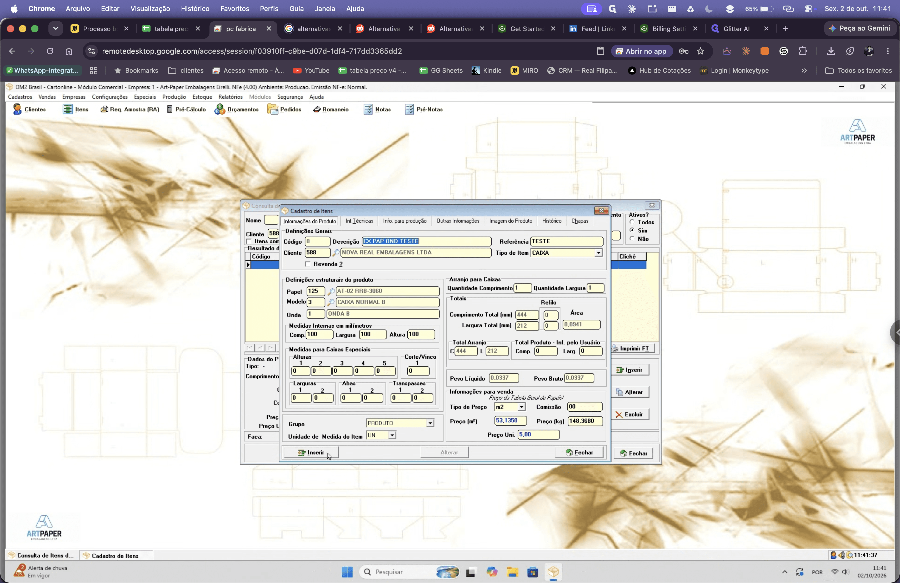This screenshot has width=900, height=583.
Task: Open Pré-Notas toolbar icon
Action: [x=423, y=109]
